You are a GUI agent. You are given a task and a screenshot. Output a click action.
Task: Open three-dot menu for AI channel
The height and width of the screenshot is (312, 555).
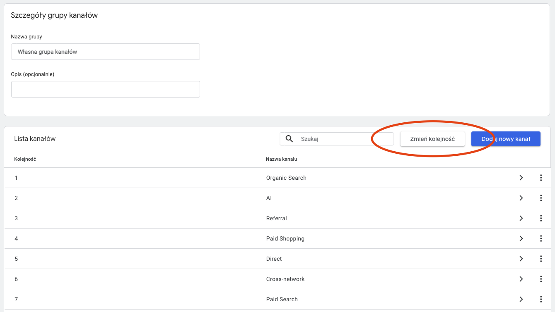[541, 198]
